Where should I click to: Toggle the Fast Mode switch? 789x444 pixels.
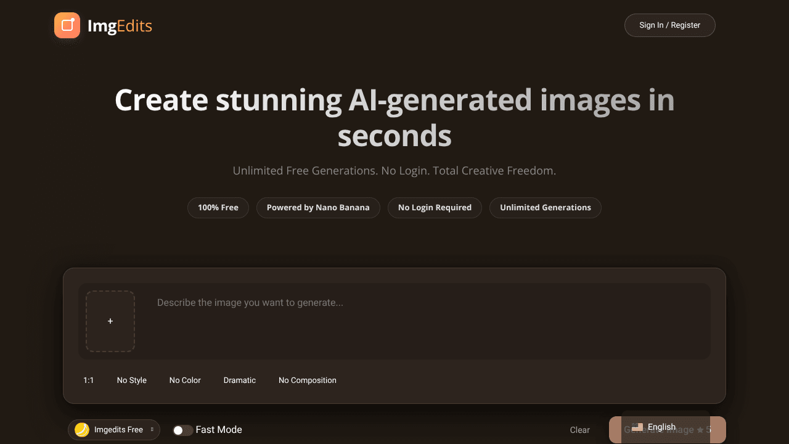(x=182, y=430)
